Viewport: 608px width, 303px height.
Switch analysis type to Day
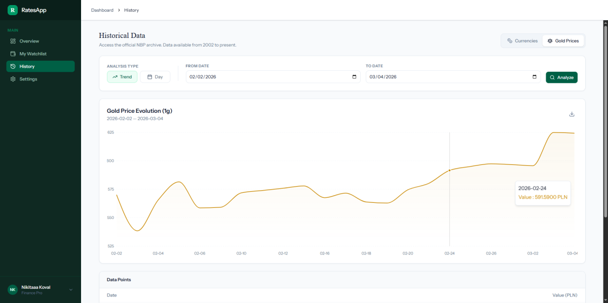[155, 77]
